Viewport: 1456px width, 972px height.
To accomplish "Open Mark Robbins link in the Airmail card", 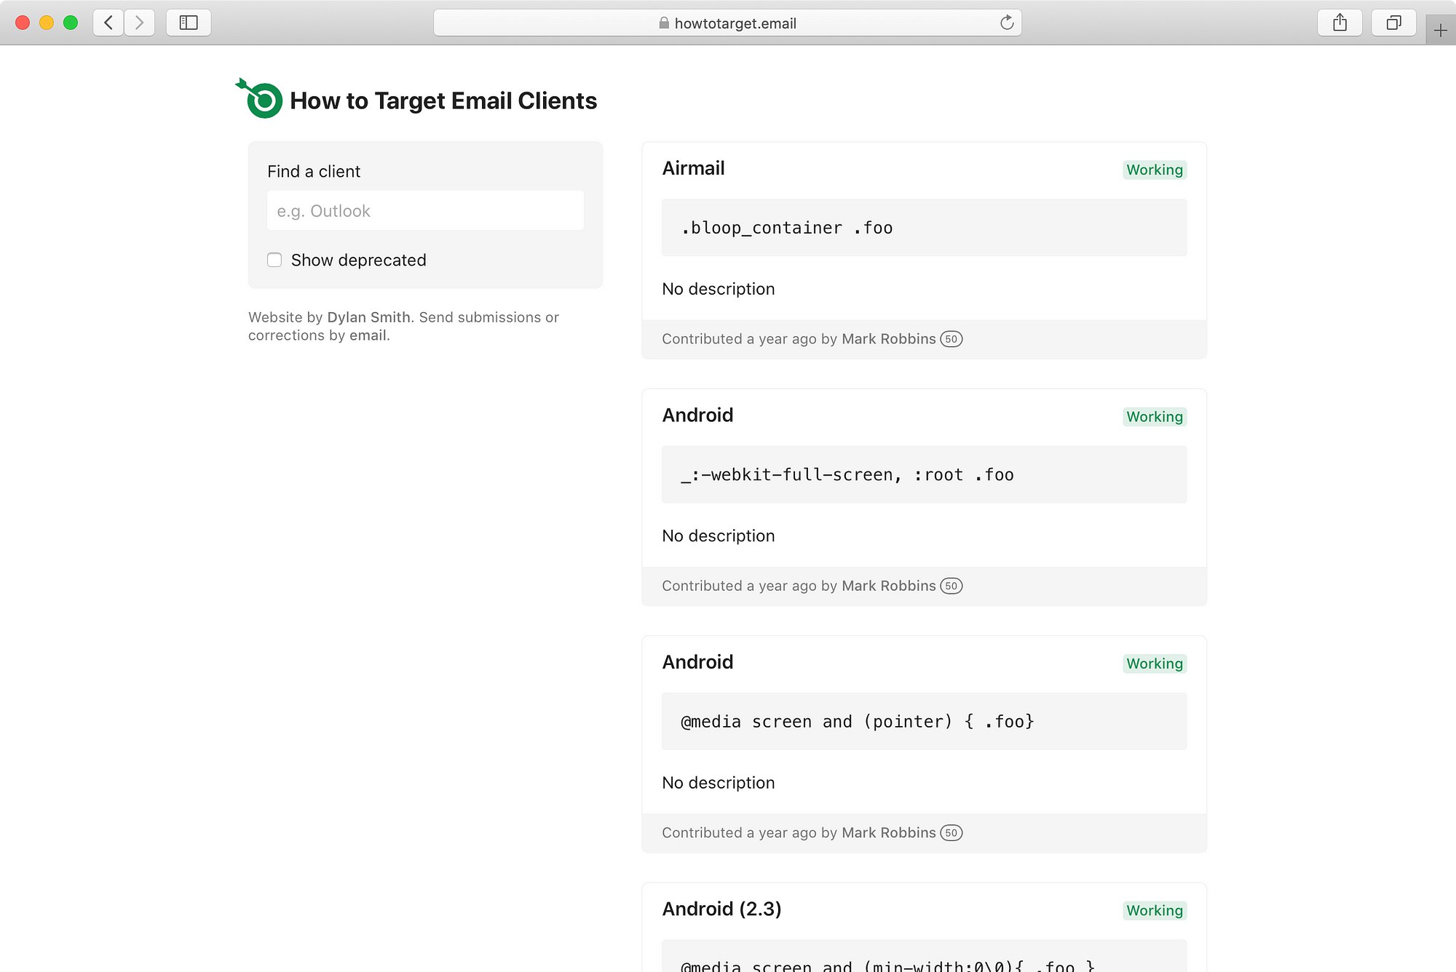I will pyautogui.click(x=889, y=339).
